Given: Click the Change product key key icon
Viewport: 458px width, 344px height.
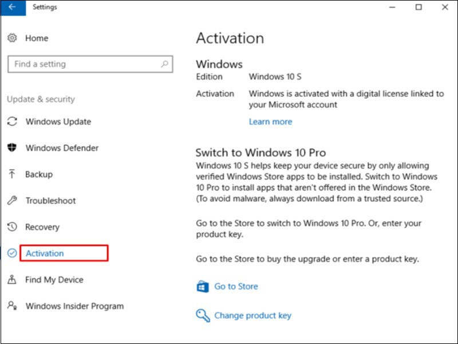Looking at the screenshot, I should coord(202,315).
